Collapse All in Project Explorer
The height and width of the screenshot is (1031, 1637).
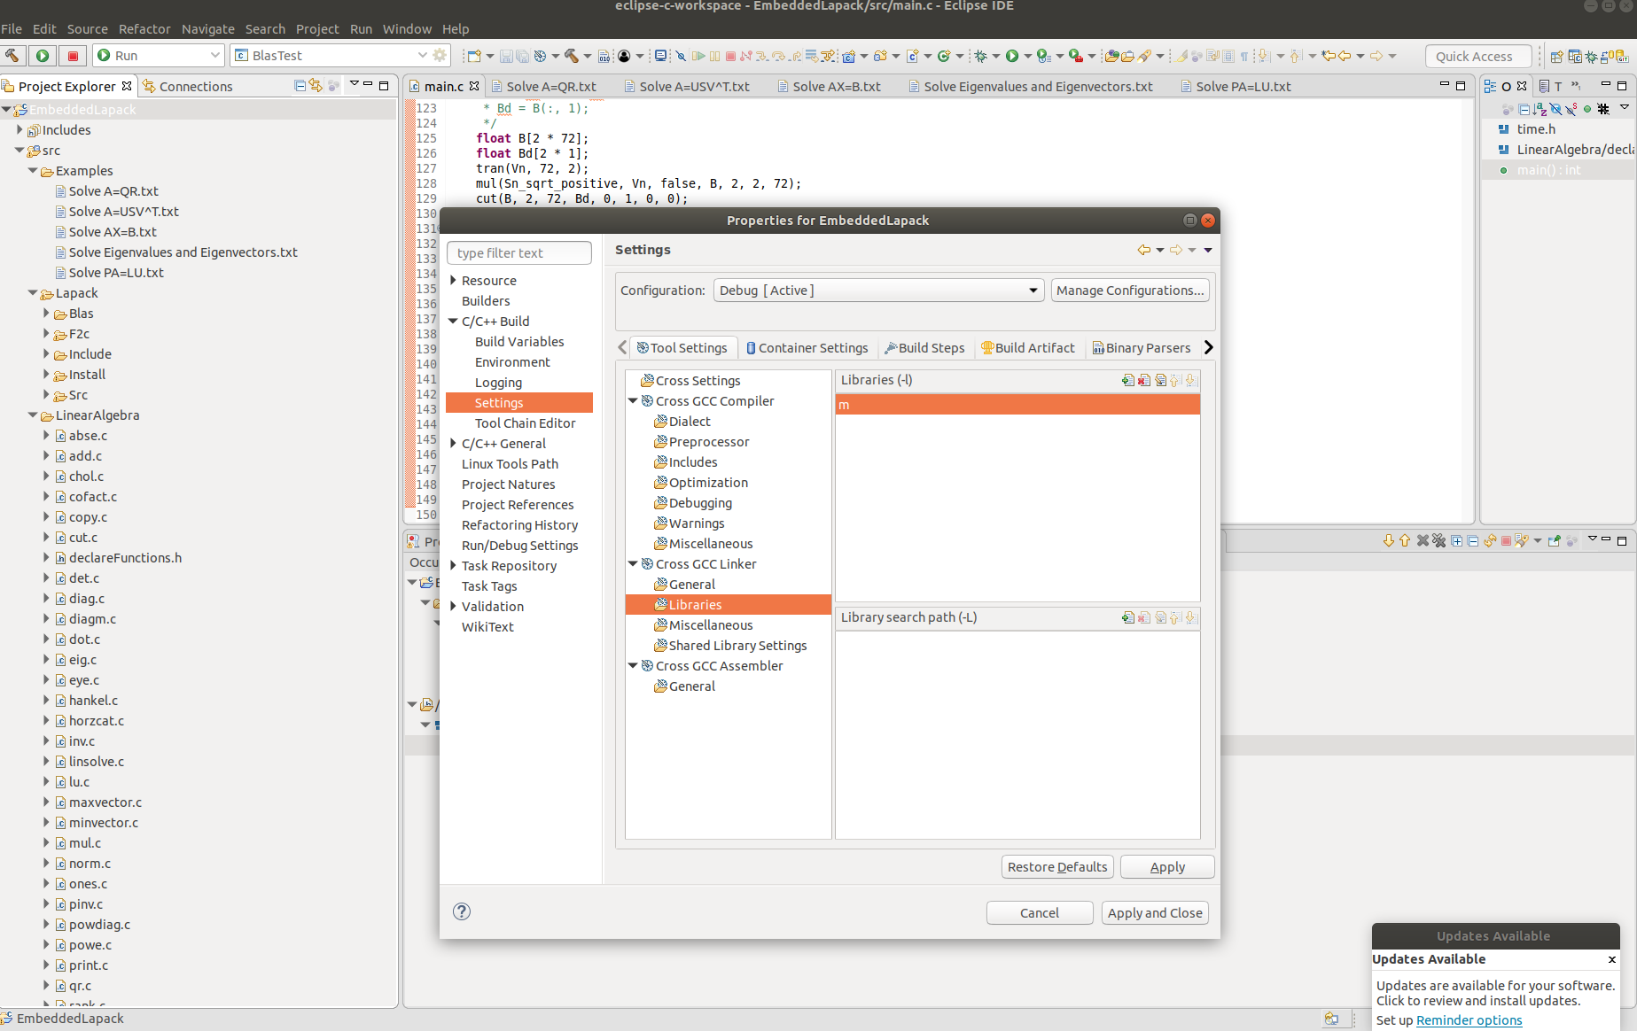pyautogui.click(x=300, y=86)
